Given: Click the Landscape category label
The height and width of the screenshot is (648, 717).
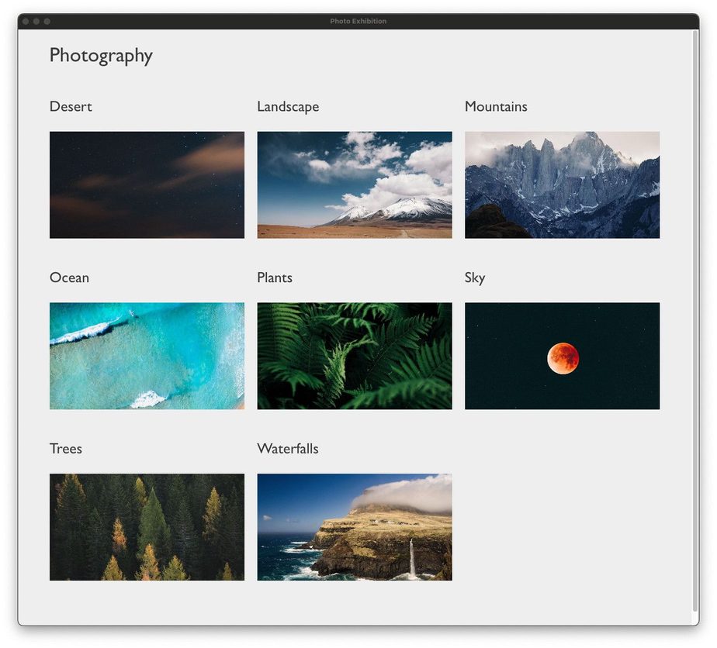Looking at the screenshot, I should click(x=288, y=107).
